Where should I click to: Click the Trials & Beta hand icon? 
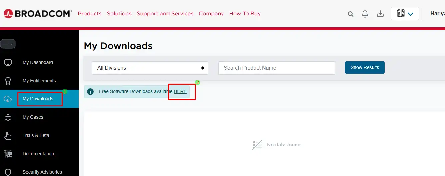click(8, 136)
